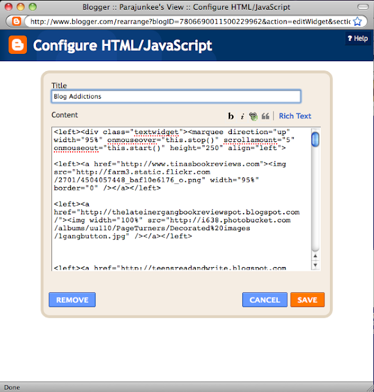Click the 'Done' status bar text
The width and height of the screenshot is (374, 392).
12,387
